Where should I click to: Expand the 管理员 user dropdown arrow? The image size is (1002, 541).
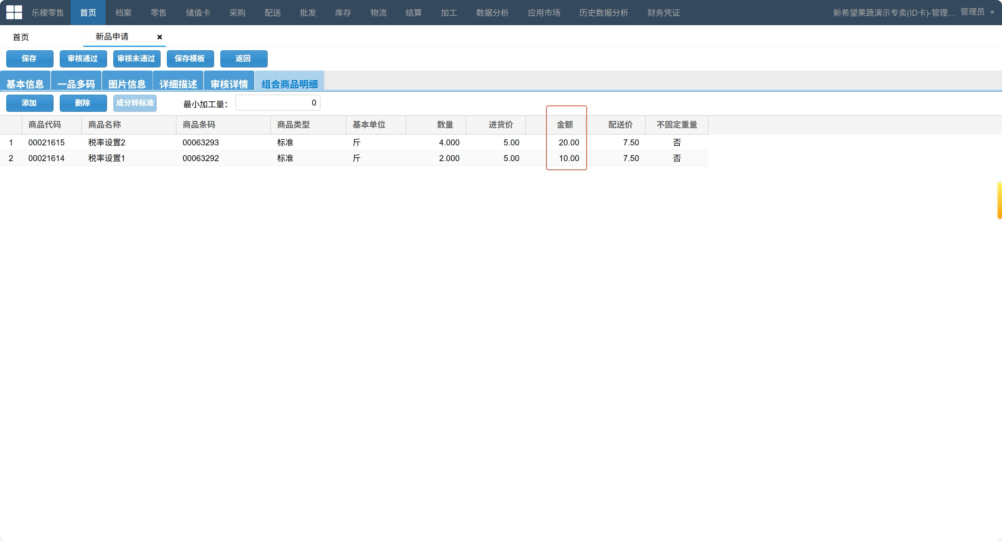click(x=992, y=13)
